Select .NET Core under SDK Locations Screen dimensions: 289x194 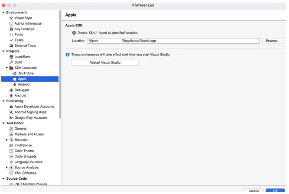click(x=26, y=73)
